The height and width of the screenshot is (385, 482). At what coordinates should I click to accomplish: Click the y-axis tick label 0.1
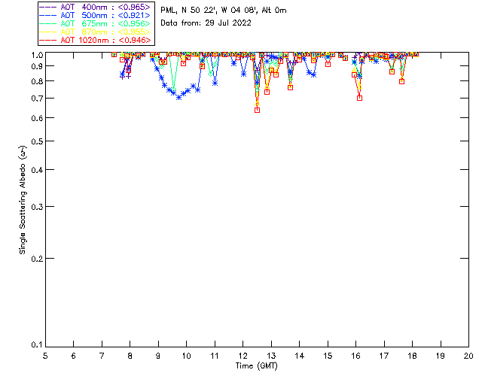tap(37, 345)
